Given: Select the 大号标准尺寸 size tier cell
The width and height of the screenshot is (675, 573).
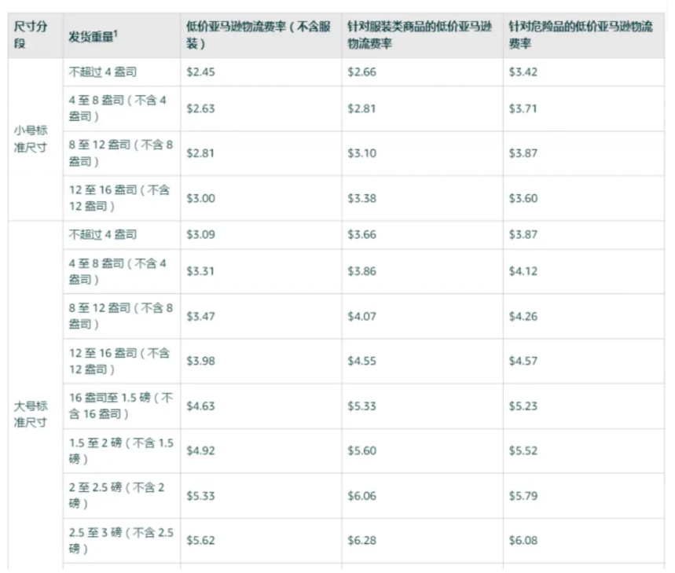Looking at the screenshot, I should pyautogui.click(x=31, y=413).
